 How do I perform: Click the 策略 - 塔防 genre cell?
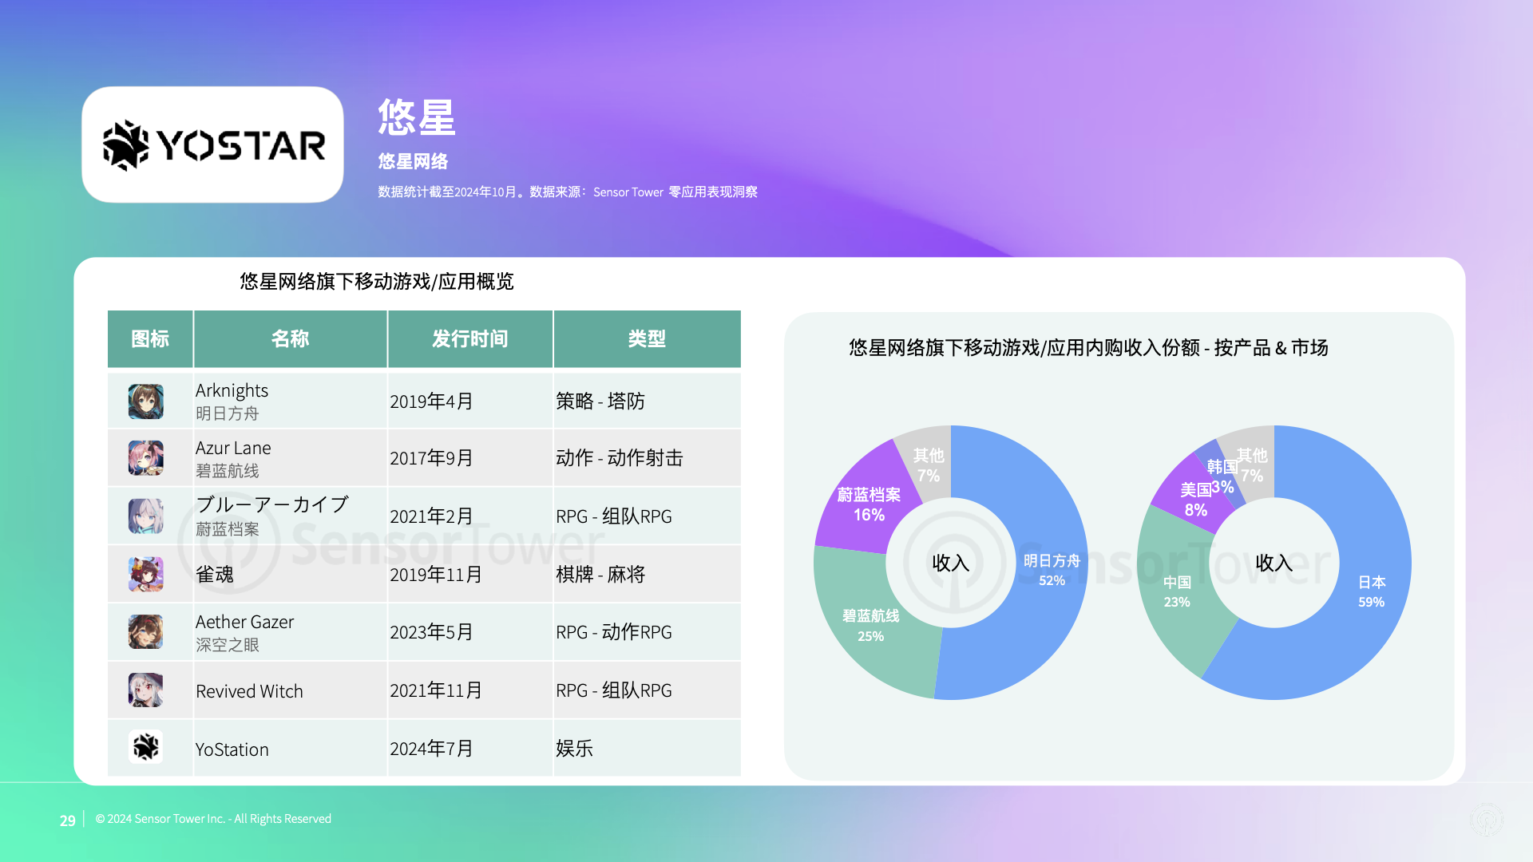[647, 401]
